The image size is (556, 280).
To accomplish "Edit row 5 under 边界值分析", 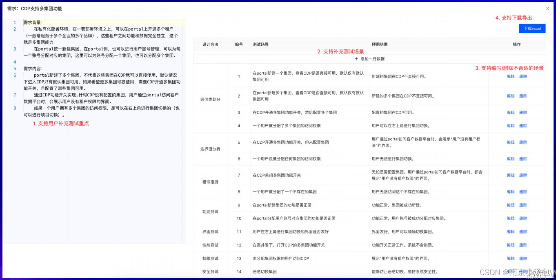I will tap(510, 142).
